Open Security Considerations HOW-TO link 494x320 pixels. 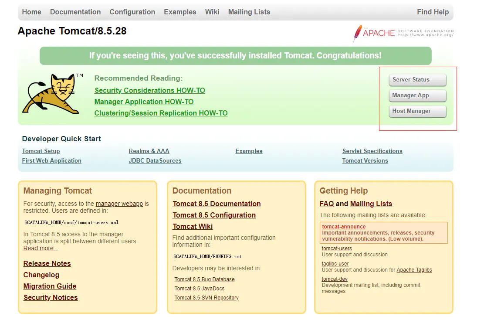point(150,91)
